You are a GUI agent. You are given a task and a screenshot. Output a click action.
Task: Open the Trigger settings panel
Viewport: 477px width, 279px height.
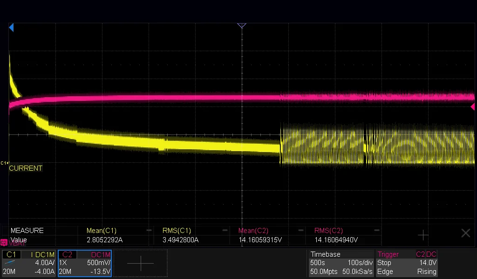tap(407, 263)
